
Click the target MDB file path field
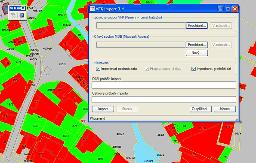point(141,45)
